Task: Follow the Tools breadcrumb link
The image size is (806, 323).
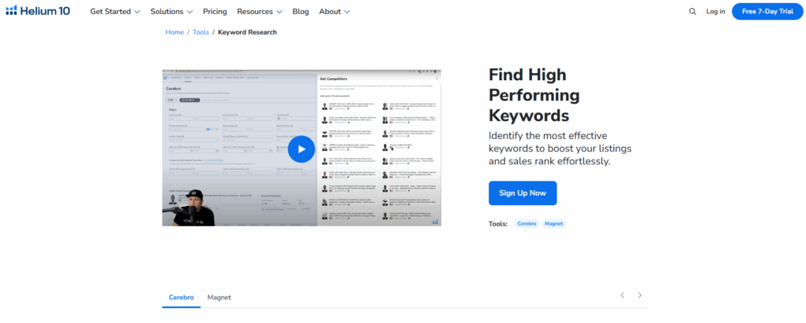Action: [201, 32]
